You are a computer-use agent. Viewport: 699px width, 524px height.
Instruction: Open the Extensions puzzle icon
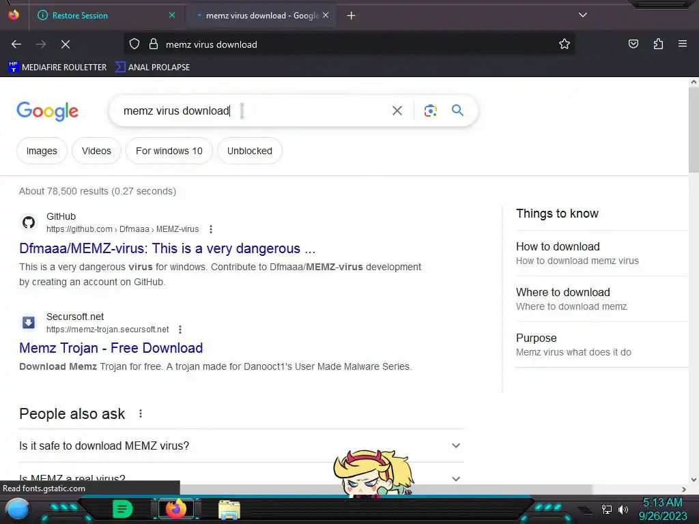[x=658, y=44]
